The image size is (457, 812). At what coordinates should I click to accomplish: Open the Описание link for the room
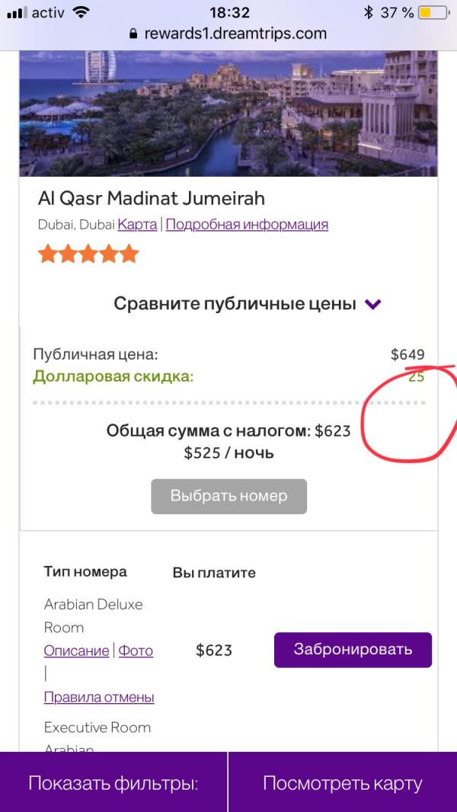(76, 651)
